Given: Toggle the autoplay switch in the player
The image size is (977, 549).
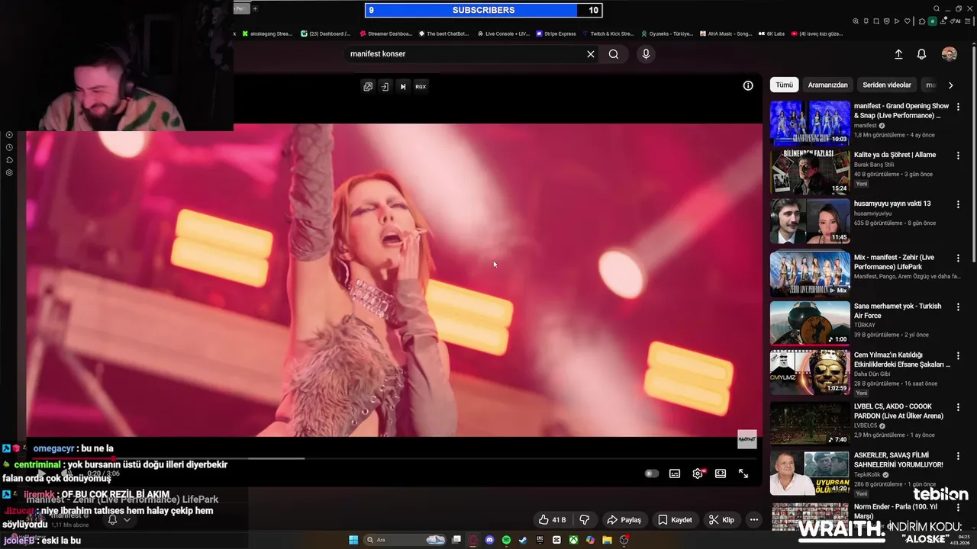Looking at the screenshot, I should (651, 474).
